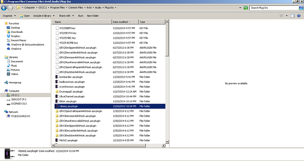Image resolution: width=304 pixels, height=161 pixels.
Task: Click the Open toolbar button
Action: pos(25,16)
